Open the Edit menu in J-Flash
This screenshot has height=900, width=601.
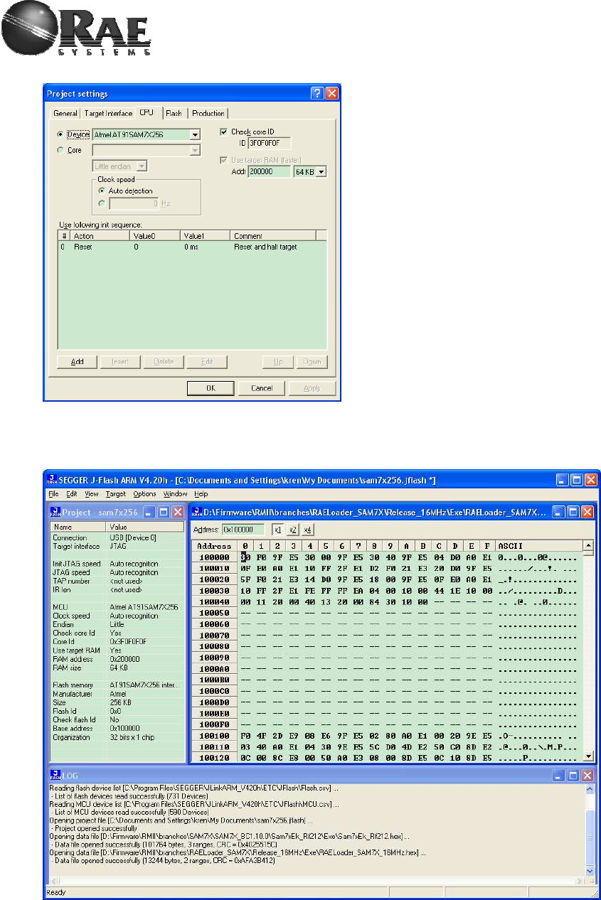point(72,493)
